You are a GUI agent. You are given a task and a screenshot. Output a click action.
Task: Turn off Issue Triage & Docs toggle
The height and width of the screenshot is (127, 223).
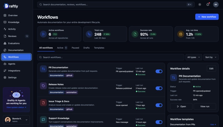[159, 105]
